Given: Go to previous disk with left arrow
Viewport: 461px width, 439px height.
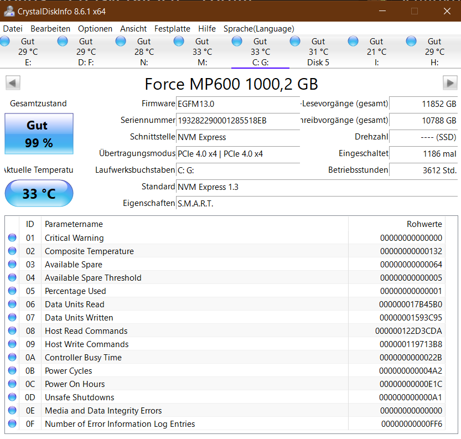Looking at the screenshot, I should pos(13,83).
